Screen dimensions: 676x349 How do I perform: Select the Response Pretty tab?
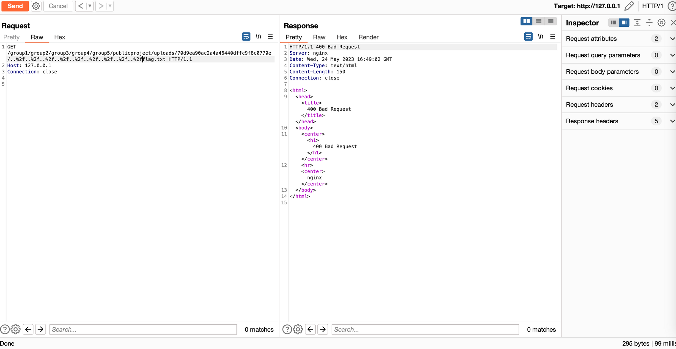[294, 37]
